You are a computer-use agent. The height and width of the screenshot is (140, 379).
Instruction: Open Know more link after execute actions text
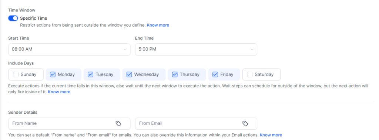pos(59,91)
